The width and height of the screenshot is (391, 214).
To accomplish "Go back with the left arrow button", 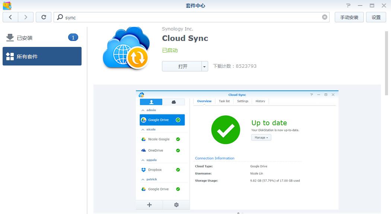I will (x=10, y=17).
